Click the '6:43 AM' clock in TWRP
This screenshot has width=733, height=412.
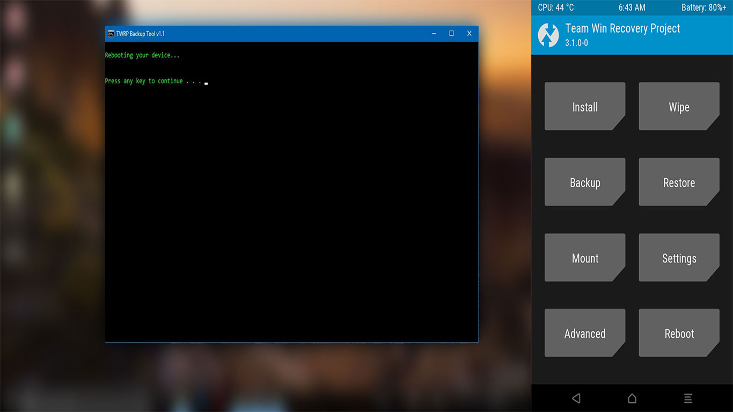click(x=632, y=8)
